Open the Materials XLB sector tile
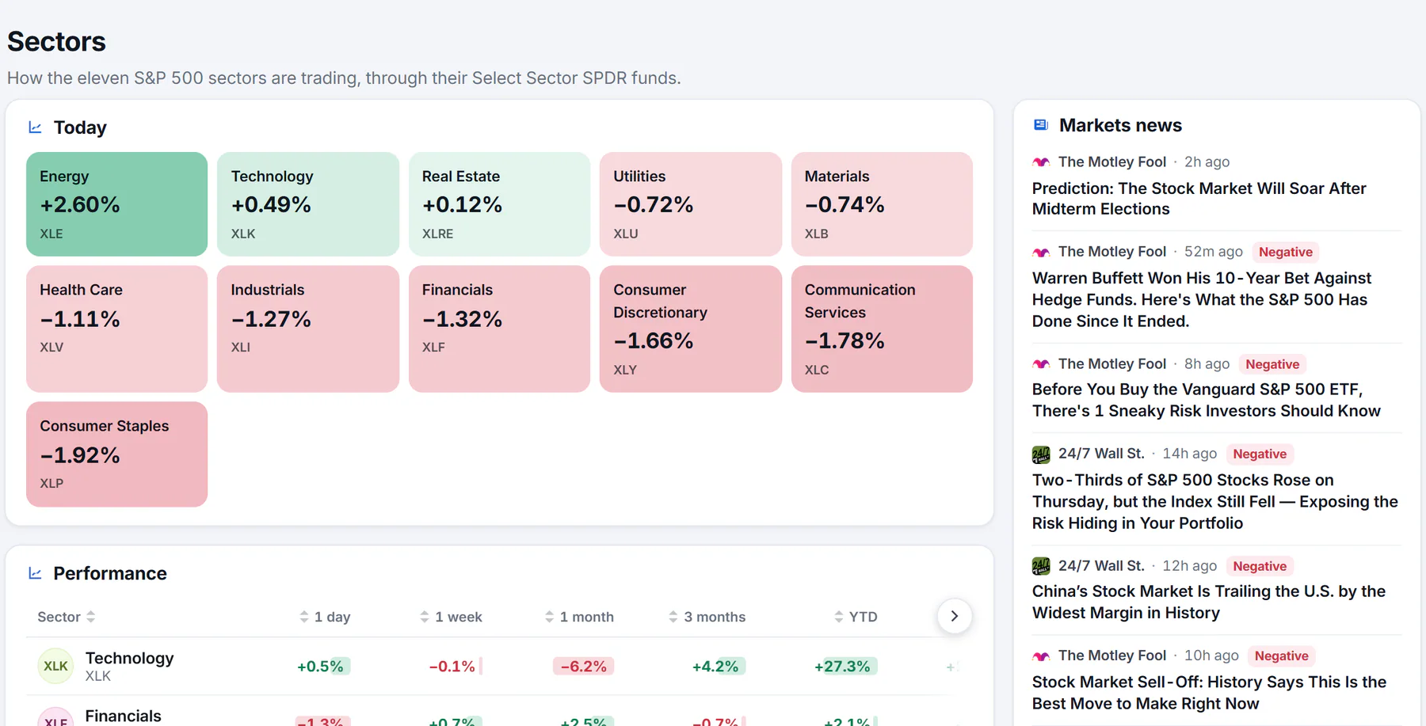This screenshot has width=1426, height=726. [882, 204]
